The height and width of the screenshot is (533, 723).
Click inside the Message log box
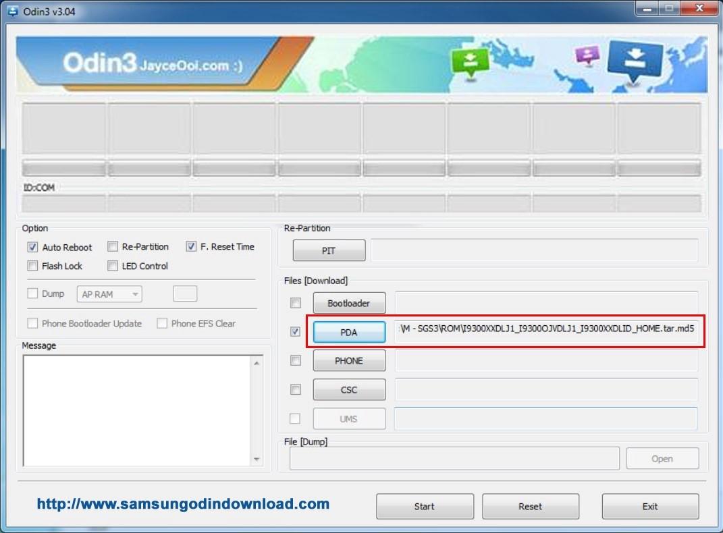137,410
